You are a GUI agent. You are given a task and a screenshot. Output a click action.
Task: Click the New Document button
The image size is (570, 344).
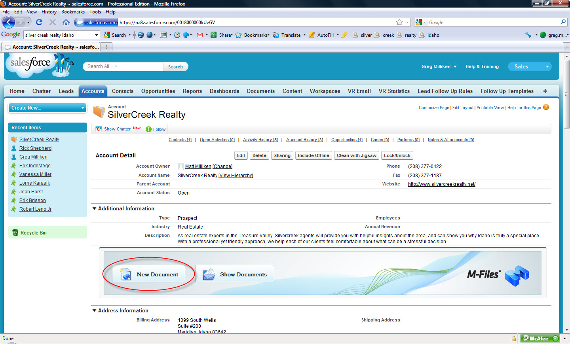148,274
